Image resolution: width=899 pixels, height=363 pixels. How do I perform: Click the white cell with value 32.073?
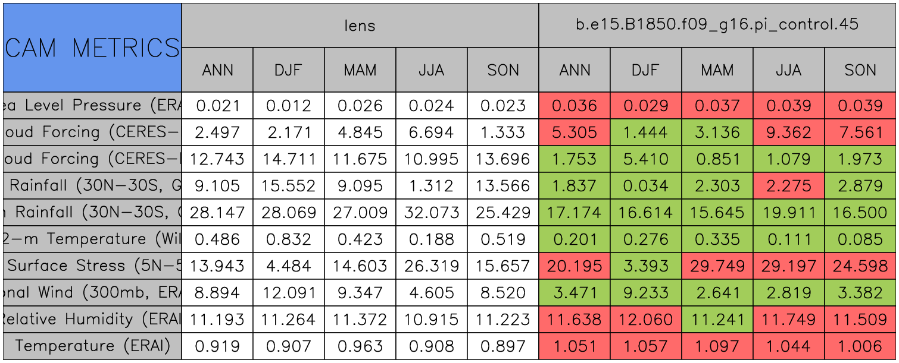[x=431, y=212]
